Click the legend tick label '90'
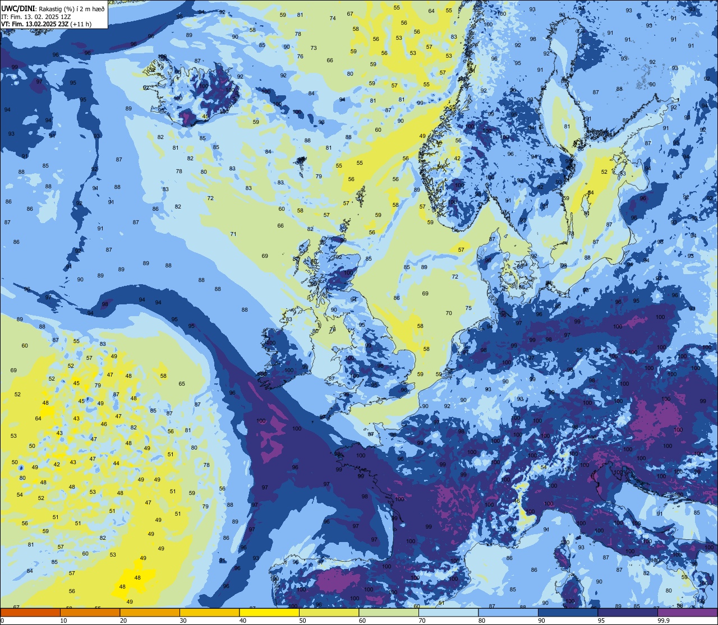Viewport: 718px width, 625px height. click(x=541, y=621)
